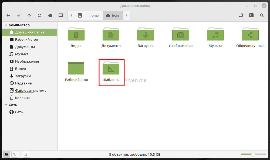Hide the sidebar with the bottom button
Viewport: 270px width, 160px height.
(26, 154)
